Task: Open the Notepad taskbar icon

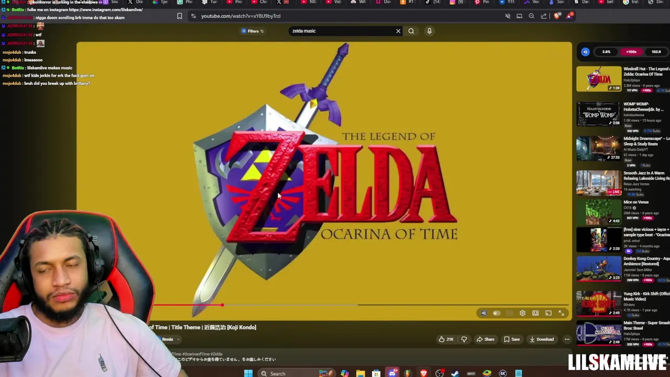Action: [x=518, y=373]
